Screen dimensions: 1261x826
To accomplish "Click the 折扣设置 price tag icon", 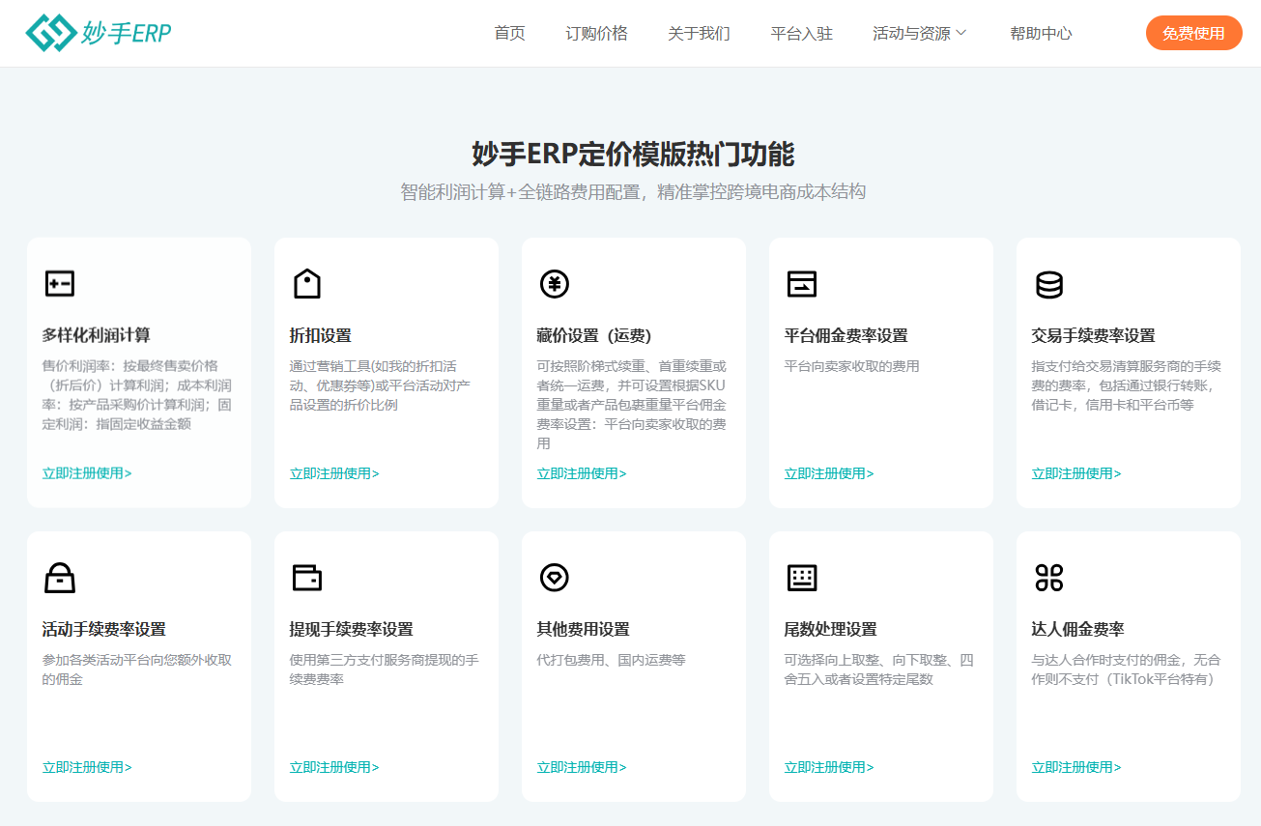I will [x=306, y=284].
